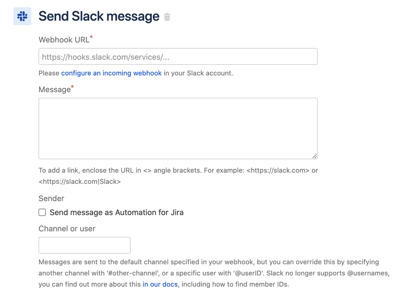Enable 'Send message as Automation for Jira' checkbox
Image resolution: width=402 pixels, height=300 pixels.
pos(42,212)
